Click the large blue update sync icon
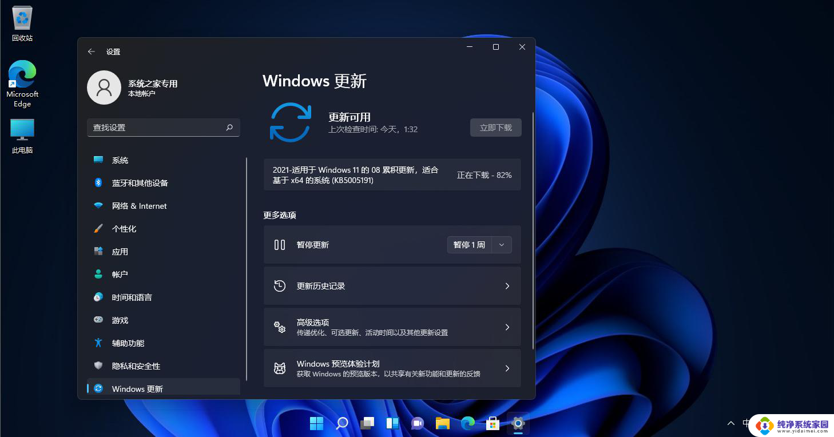Image resolution: width=834 pixels, height=437 pixels. [291, 122]
